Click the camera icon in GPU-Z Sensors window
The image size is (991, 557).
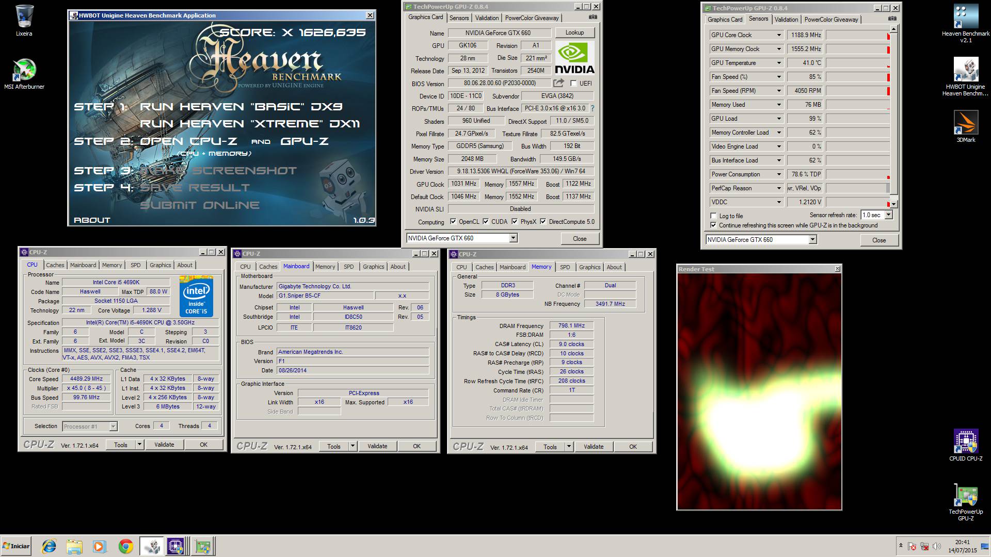(x=892, y=19)
